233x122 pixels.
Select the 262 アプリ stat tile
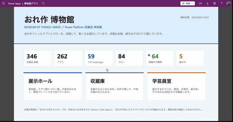coord(68,58)
